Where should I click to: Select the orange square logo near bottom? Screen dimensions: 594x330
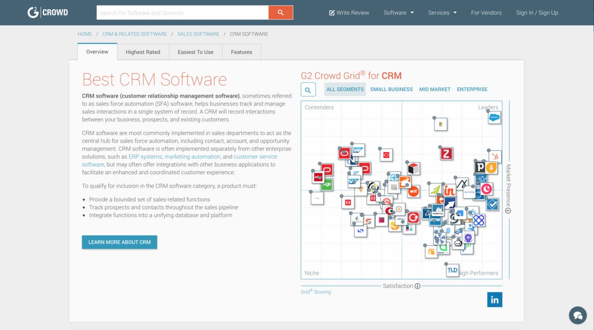(x=431, y=251)
